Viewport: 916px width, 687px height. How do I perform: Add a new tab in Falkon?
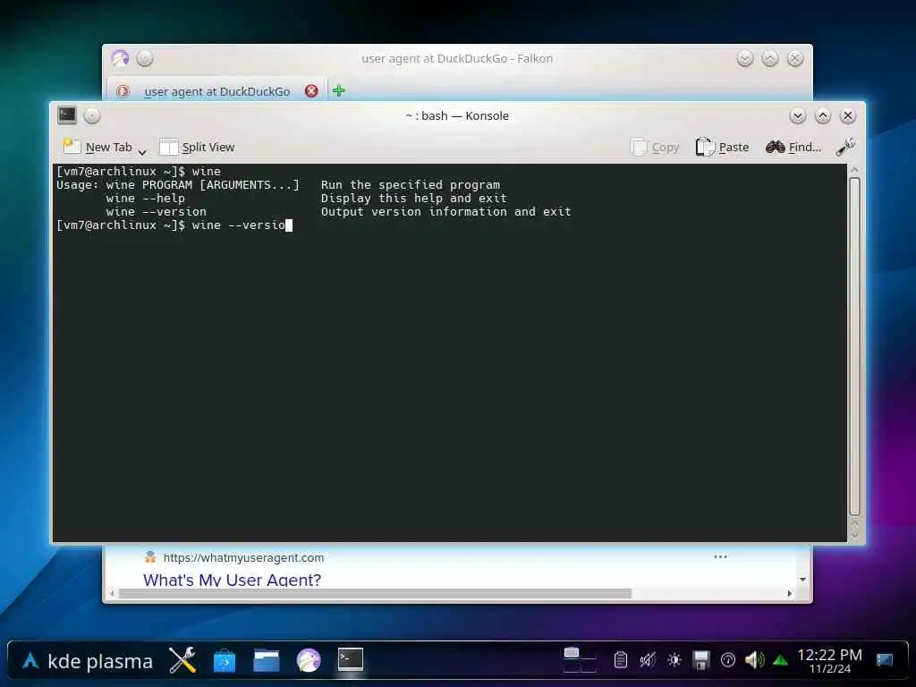point(339,90)
